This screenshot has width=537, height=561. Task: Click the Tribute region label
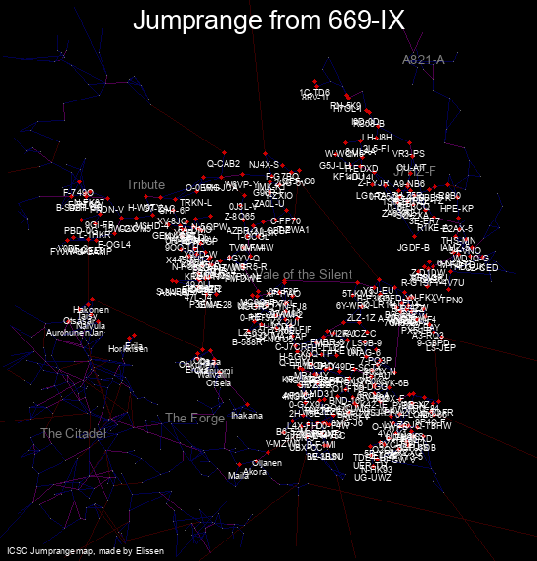(145, 184)
